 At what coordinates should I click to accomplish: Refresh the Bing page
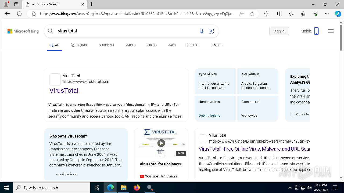19,14
